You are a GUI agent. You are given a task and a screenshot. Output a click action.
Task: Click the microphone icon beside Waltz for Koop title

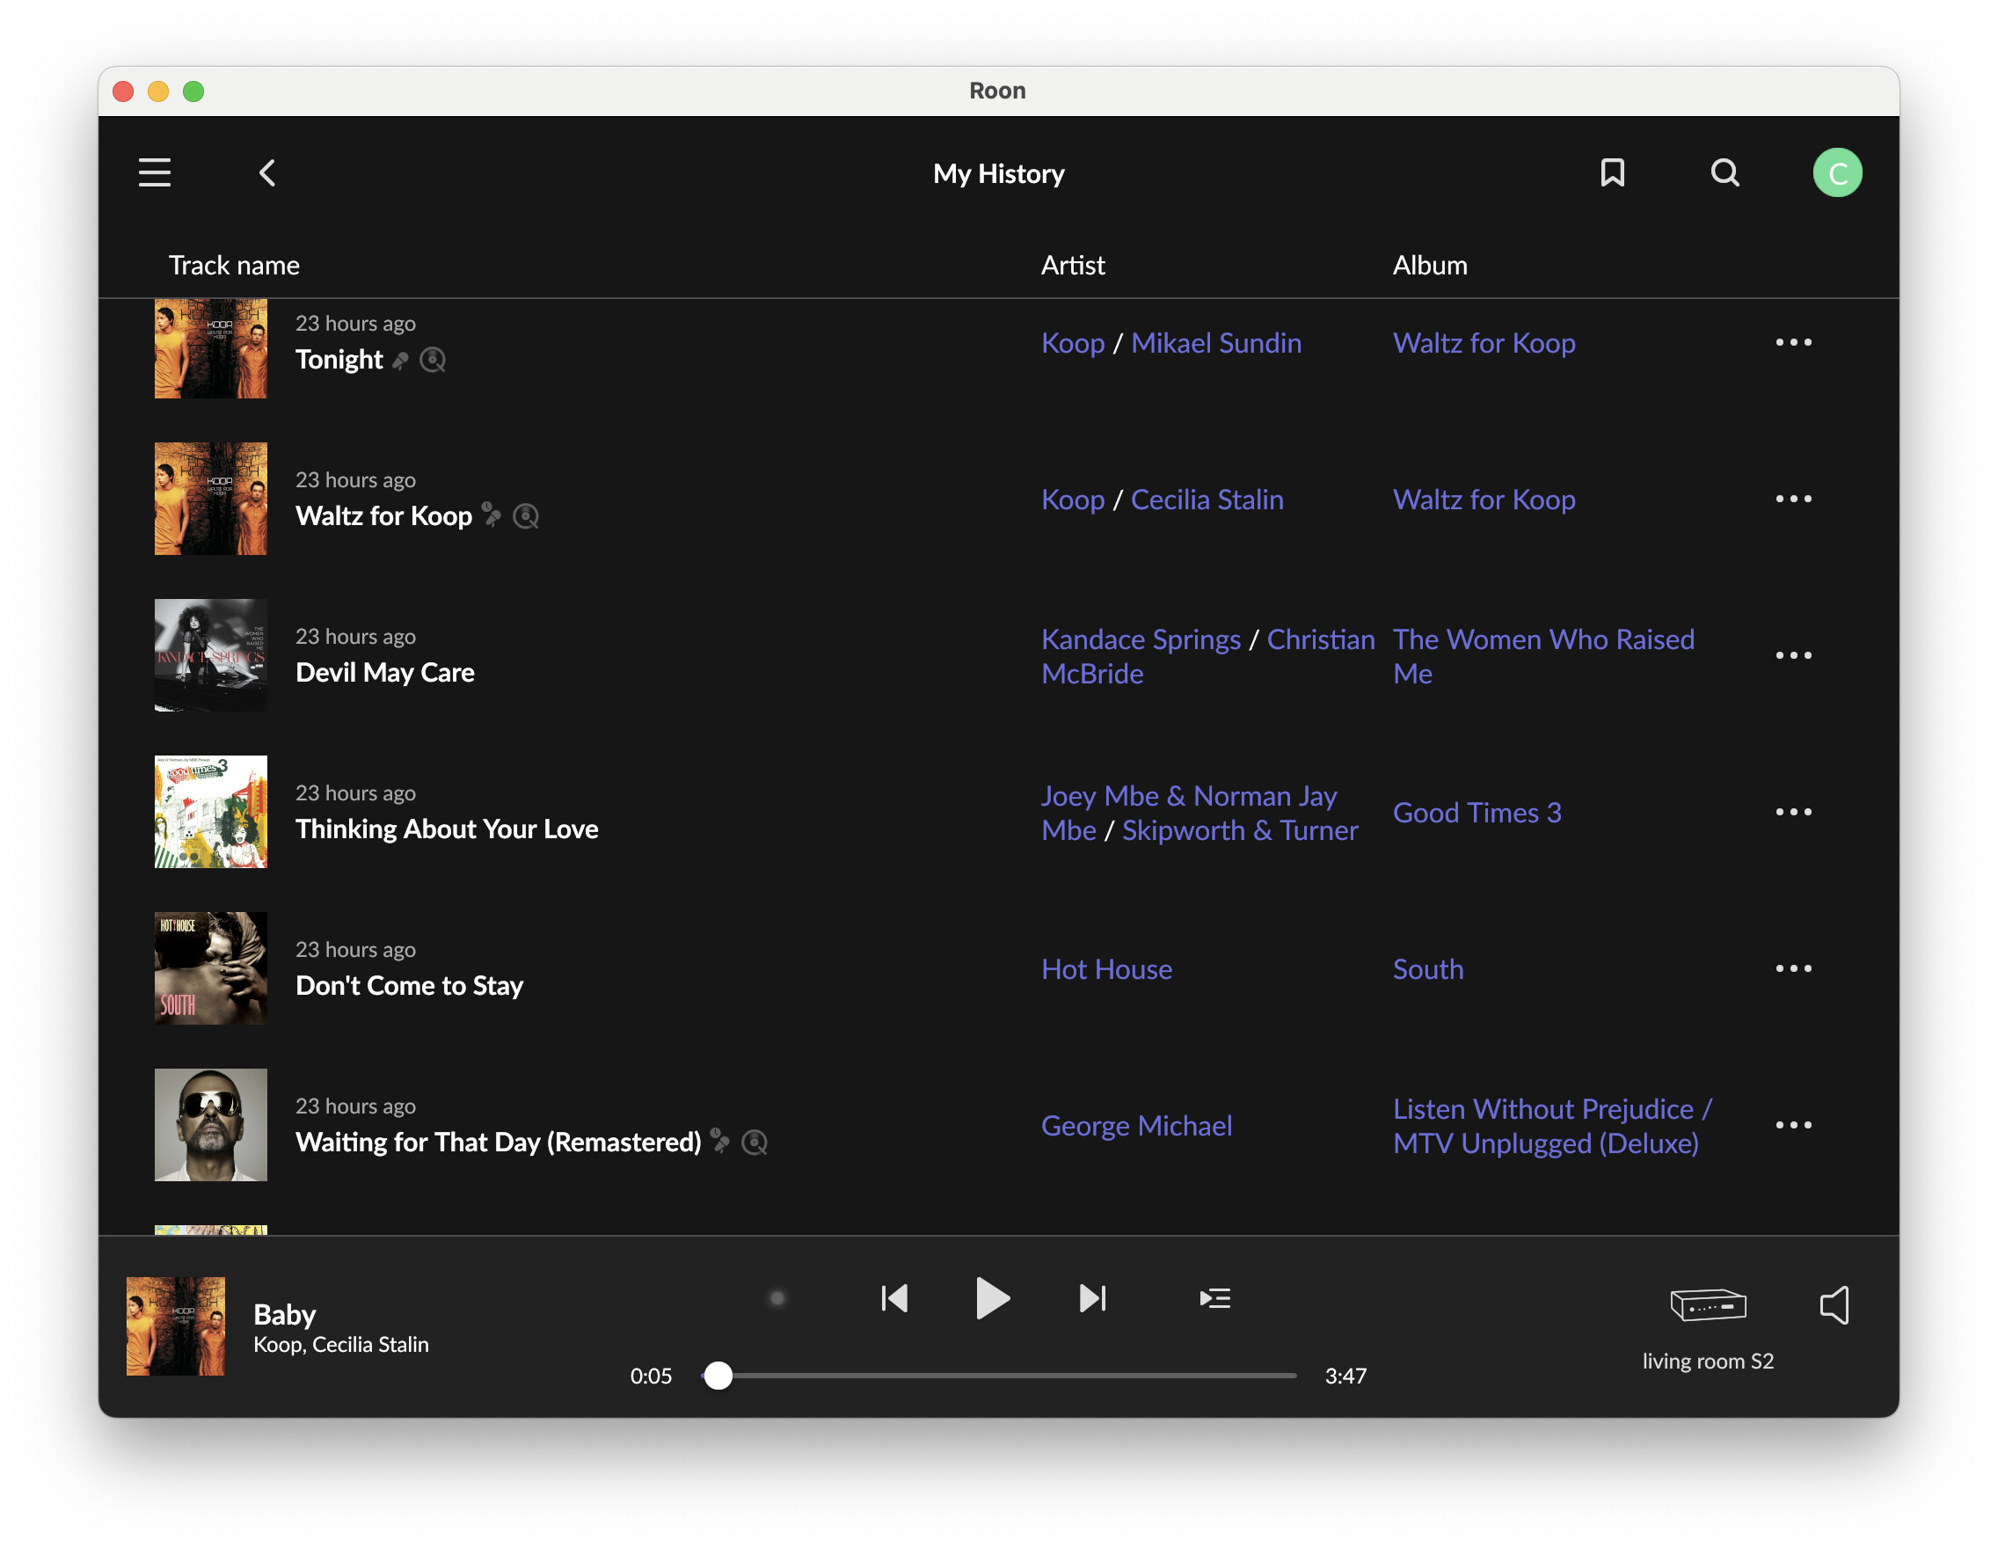(x=492, y=515)
